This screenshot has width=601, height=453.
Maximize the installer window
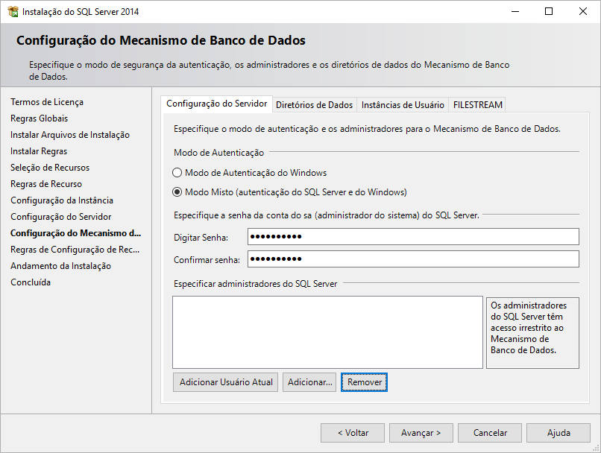coord(548,12)
